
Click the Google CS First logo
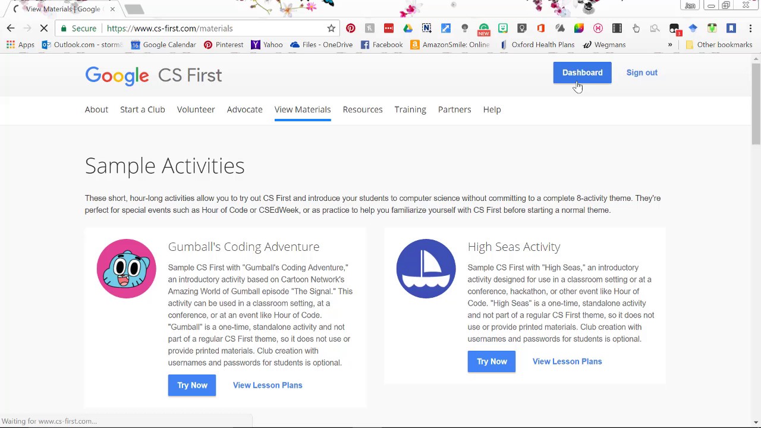153,75
